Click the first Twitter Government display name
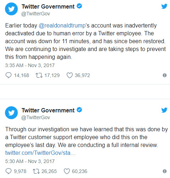The image size is (170, 178). [48, 6]
